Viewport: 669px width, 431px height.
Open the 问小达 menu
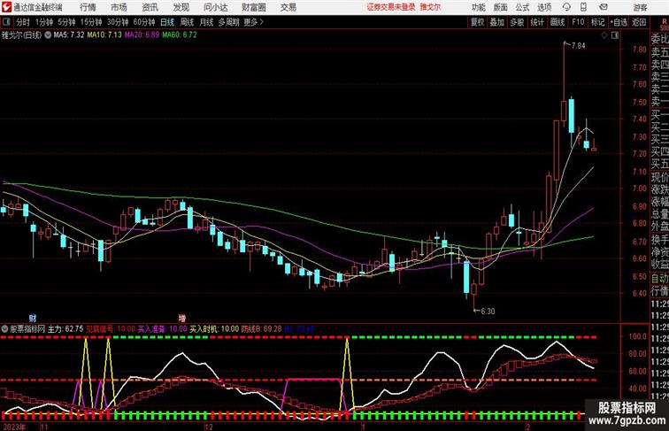(215, 7)
